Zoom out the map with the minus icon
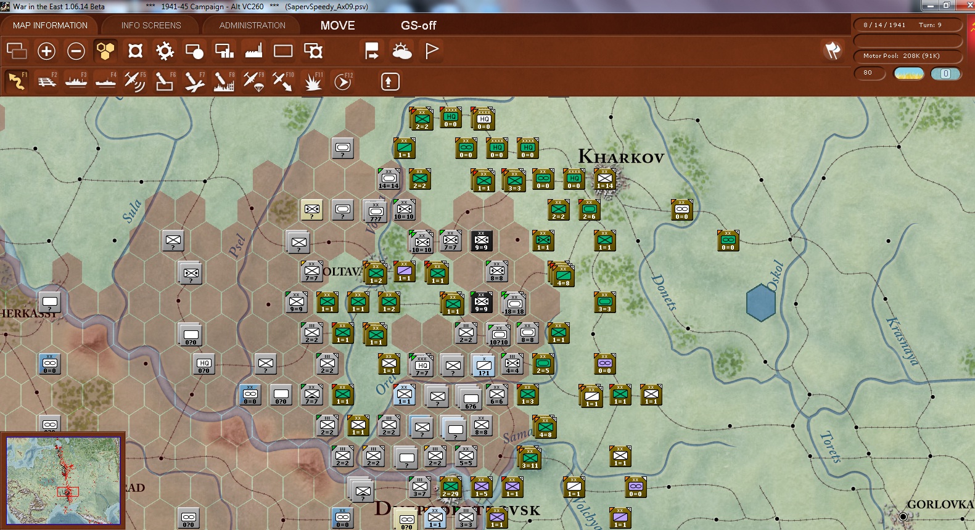975x530 pixels. 76,51
